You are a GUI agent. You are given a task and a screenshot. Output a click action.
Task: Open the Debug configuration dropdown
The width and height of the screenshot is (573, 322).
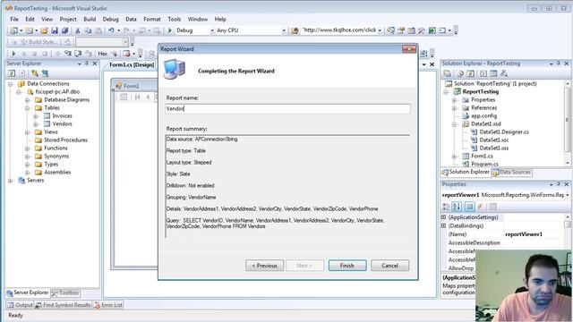tap(212, 30)
